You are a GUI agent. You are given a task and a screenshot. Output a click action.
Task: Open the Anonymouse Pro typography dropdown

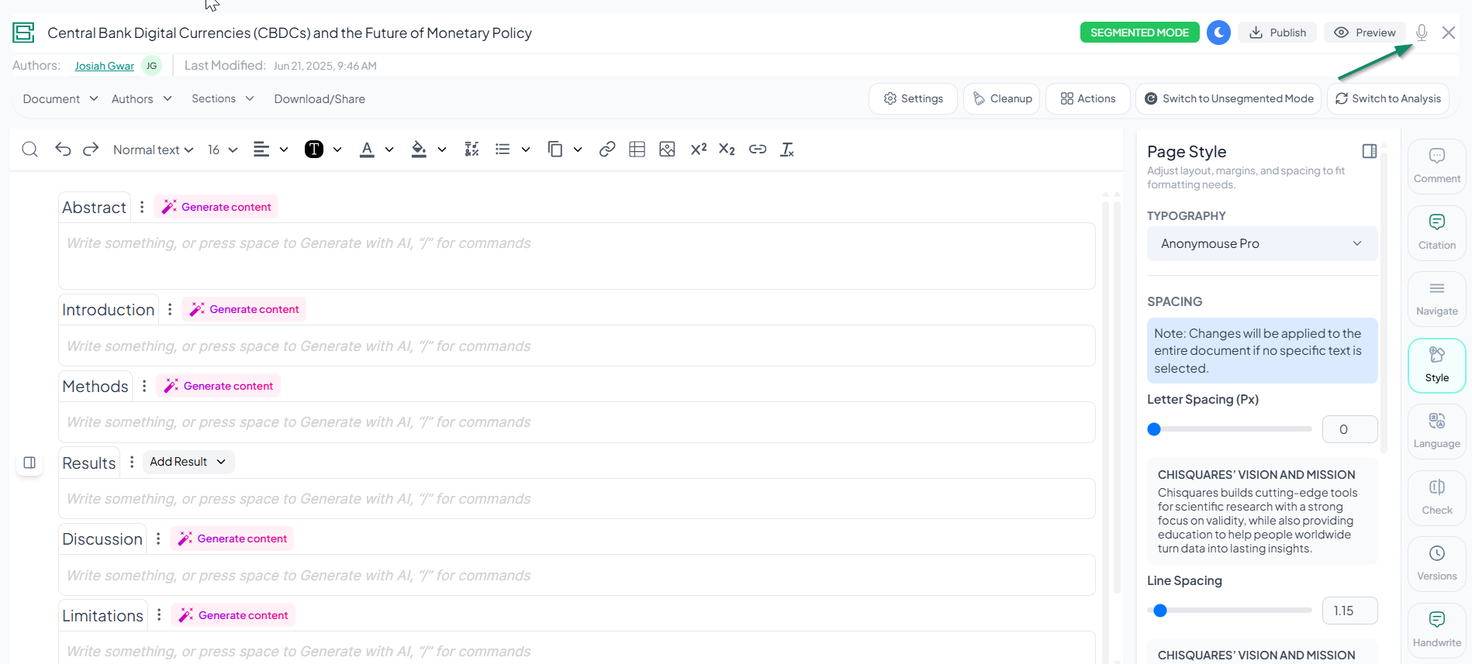[x=1261, y=243]
